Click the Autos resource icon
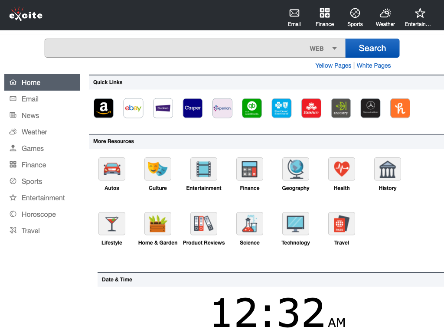Screen dimensions: 444x333 coord(112,169)
